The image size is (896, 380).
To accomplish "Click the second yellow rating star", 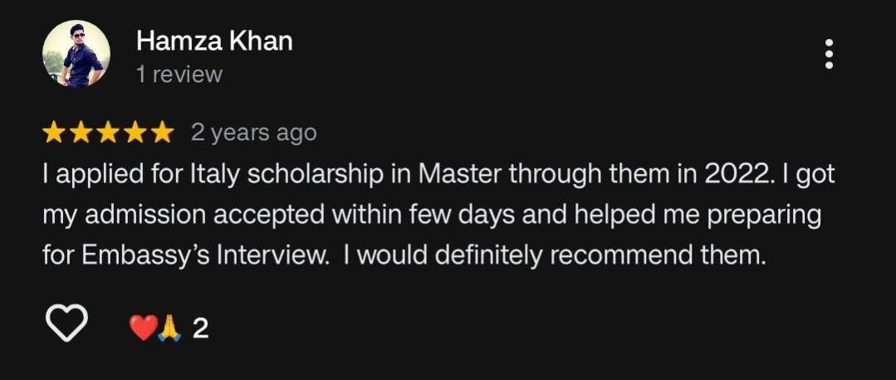I will point(82,132).
